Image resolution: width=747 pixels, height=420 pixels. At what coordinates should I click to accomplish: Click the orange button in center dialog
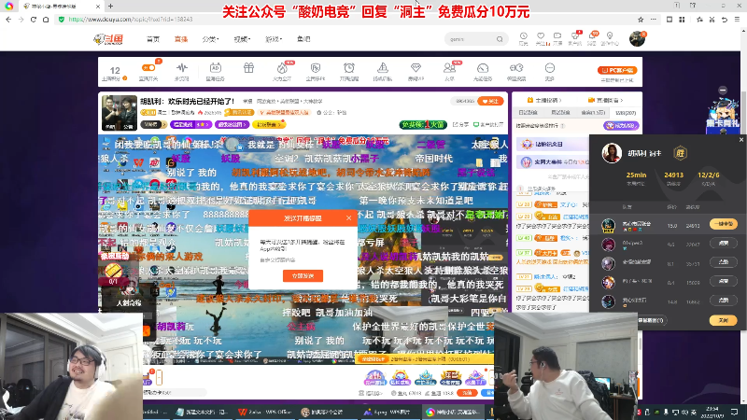pos(303,275)
